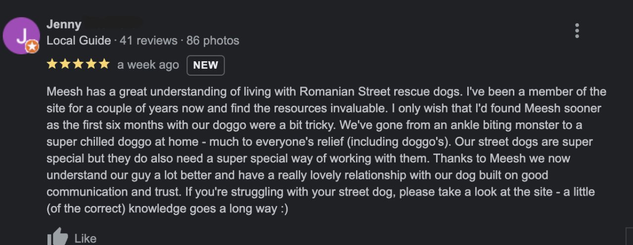
Task: Click the first yellow rating star
Action: [52, 64]
